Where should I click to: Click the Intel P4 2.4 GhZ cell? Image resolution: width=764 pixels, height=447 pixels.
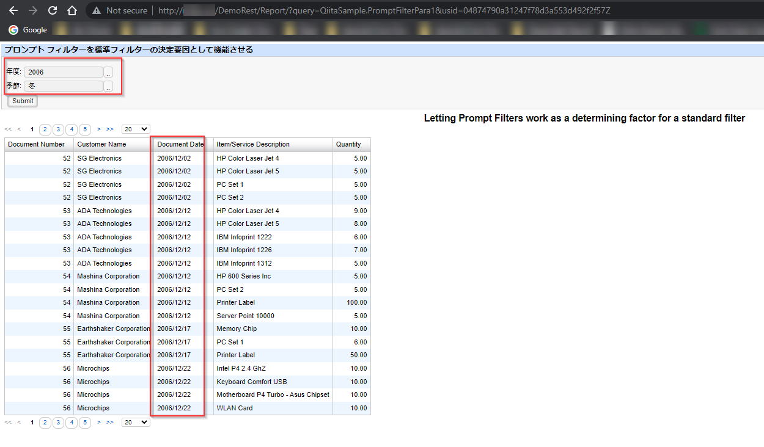[x=273, y=368]
